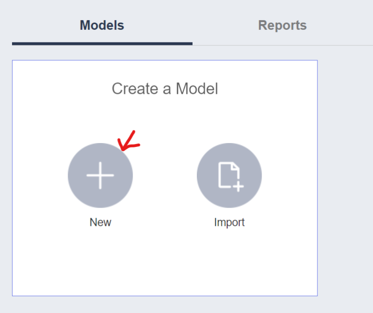Image resolution: width=373 pixels, height=313 pixels.
Task: Open the Reports tab
Action: (x=282, y=26)
